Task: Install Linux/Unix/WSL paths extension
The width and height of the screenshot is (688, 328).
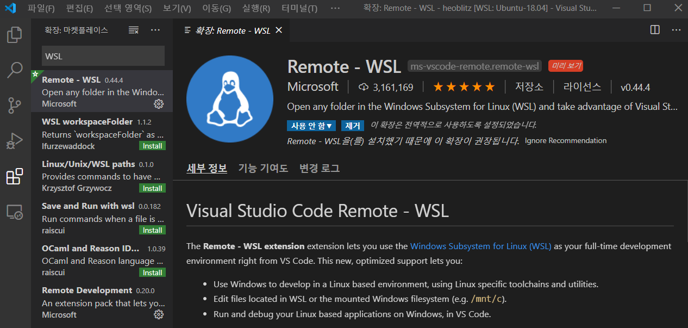Action: tap(153, 188)
